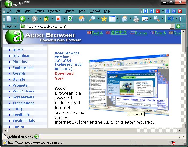Toggle the popup blocker status bar icon

[x=173, y=142]
